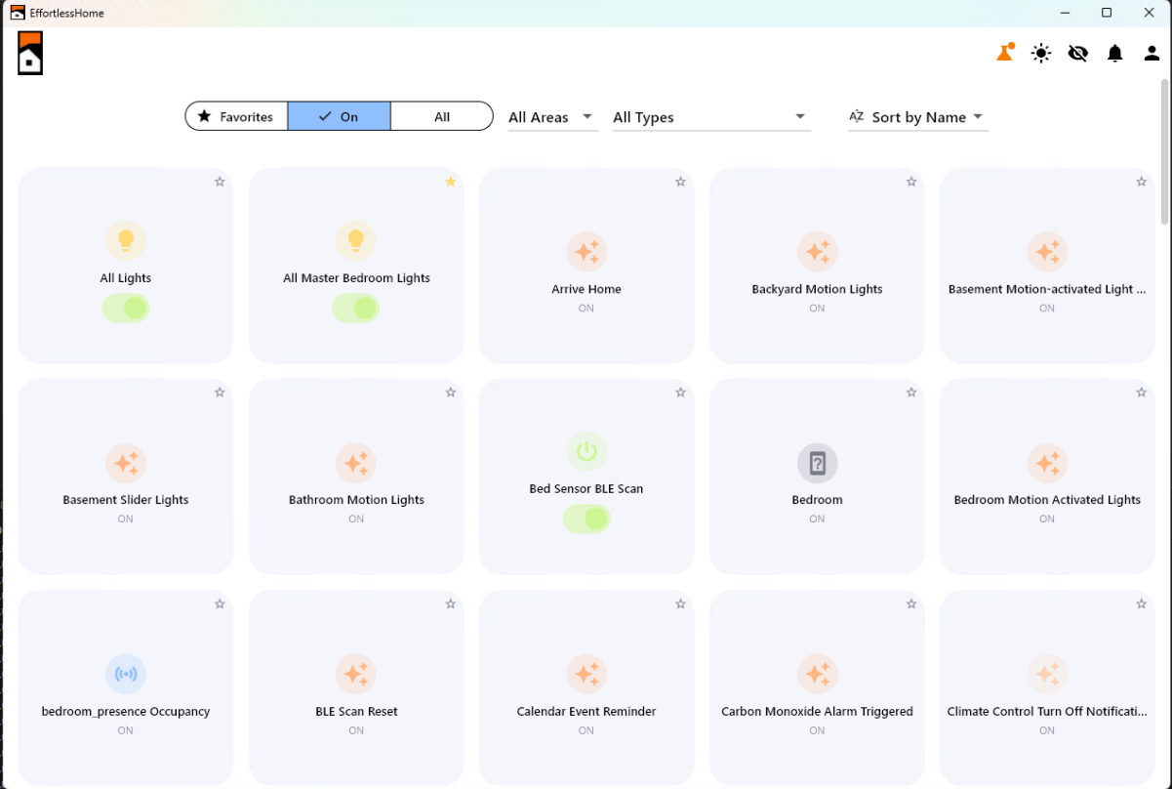Image resolution: width=1172 pixels, height=789 pixels.
Task: Click the EffortlessHome house logo
Action: (29, 53)
